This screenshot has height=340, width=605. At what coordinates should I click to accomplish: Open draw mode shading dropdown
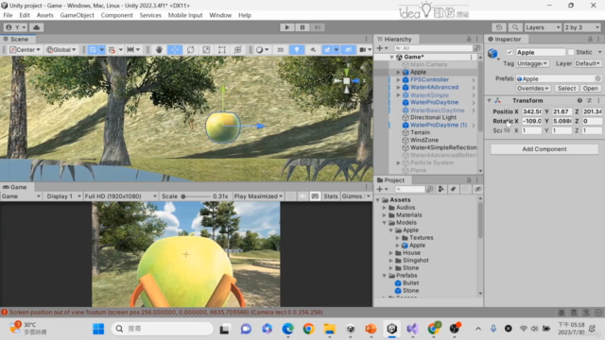pyautogui.click(x=263, y=50)
